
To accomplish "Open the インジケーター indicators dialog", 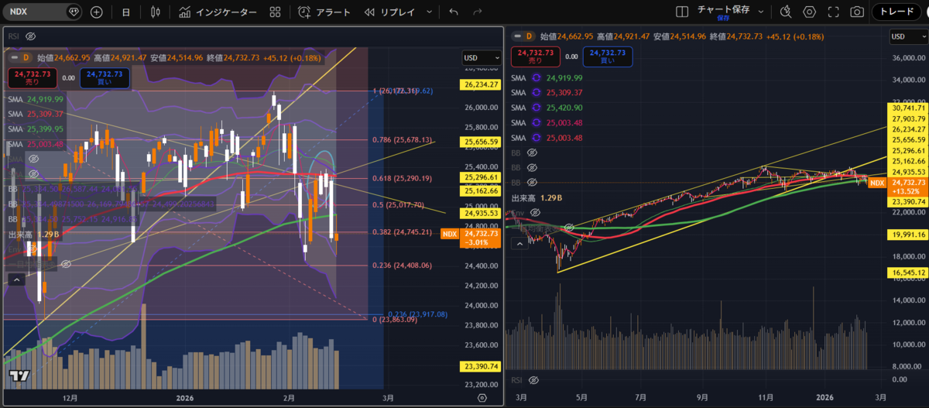I will pos(218,12).
